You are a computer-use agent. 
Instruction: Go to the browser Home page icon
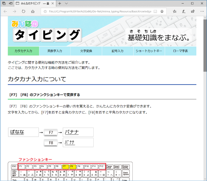coord(33,11)
